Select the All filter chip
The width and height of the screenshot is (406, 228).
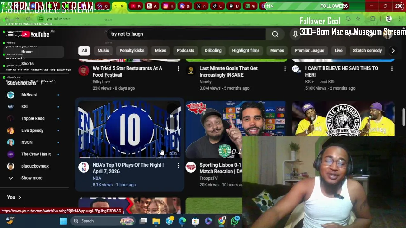coord(84,51)
